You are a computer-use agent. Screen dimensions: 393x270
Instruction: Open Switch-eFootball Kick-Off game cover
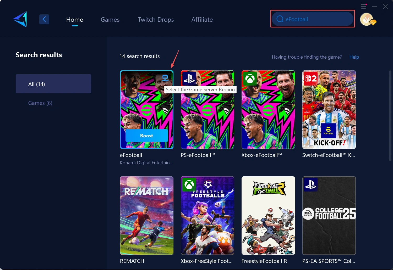pyautogui.click(x=329, y=110)
